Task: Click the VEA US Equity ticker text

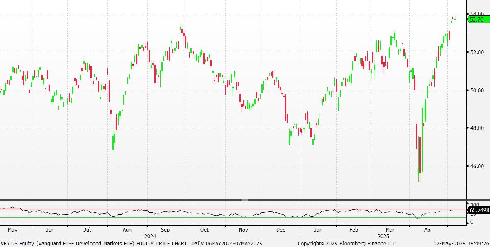Action: (17, 243)
